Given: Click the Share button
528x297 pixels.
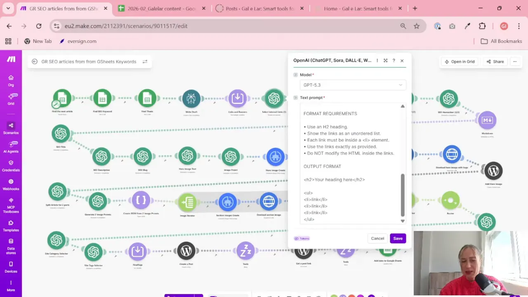Looking at the screenshot, I should [495, 61].
